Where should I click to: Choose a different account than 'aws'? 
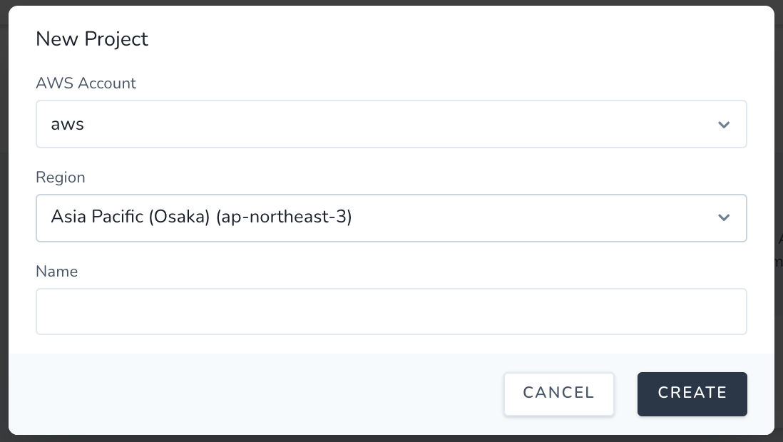pyautogui.click(x=391, y=124)
